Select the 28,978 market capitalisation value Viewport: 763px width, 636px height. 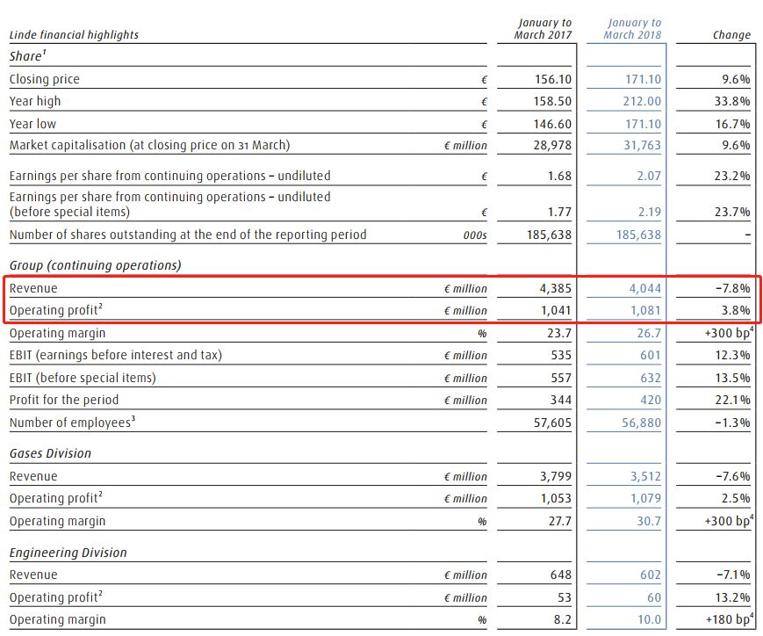[552, 145]
